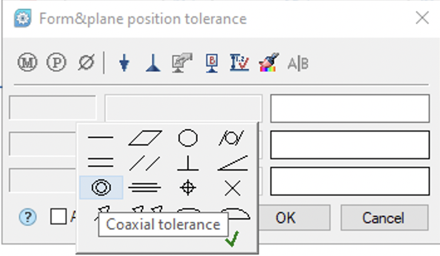This screenshot has width=440, height=256.
Task: Choose the parallelism slanted-lines symbol
Action: 145,163
